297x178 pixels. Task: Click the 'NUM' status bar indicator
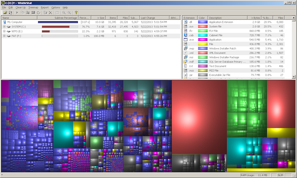[281, 175]
